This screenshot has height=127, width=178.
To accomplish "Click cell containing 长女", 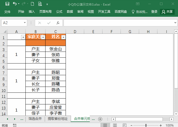I will (x=36, y=84).
